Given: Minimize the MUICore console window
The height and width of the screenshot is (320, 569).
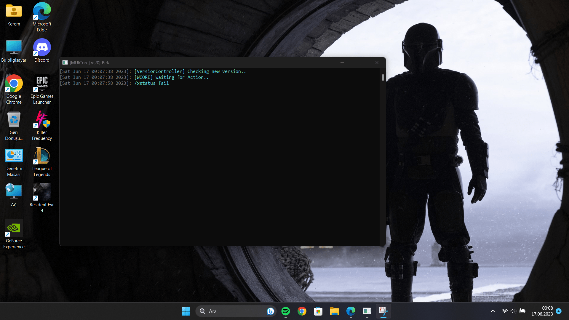Looking at the screenshot, I should point(342,63).
